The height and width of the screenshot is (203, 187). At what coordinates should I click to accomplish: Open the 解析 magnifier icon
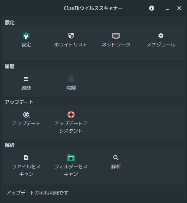[x=116, y=158]
